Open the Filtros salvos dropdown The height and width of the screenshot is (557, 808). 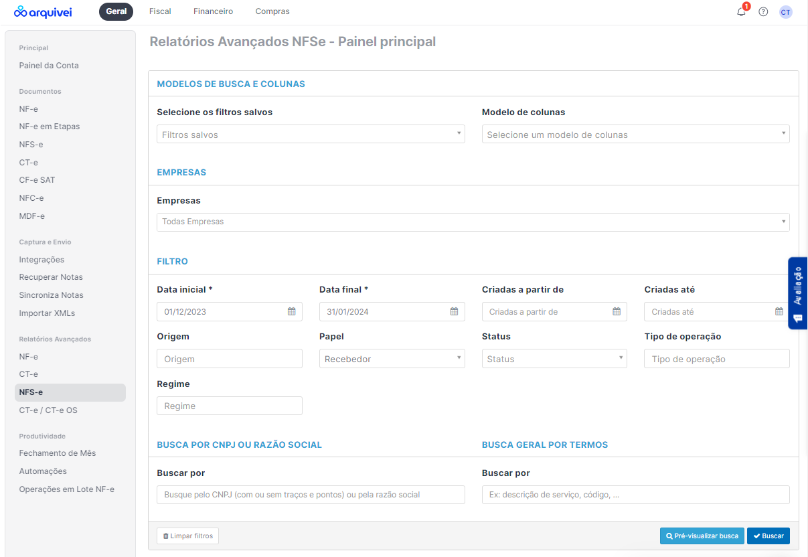(311, 134)
